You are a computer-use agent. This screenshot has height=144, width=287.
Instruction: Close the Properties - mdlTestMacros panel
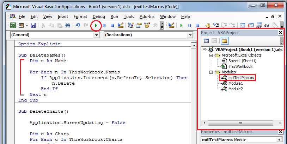pos(280,132)
